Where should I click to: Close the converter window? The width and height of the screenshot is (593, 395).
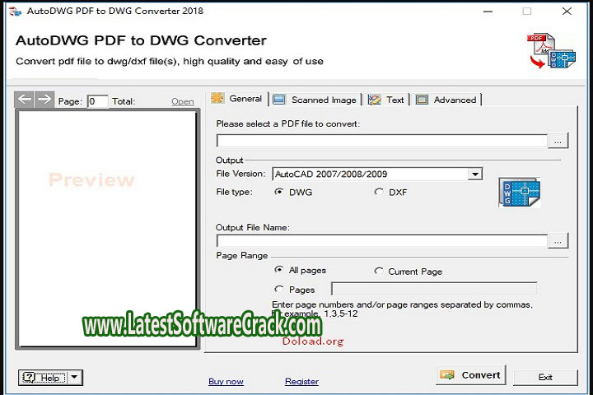pyautogui.click(x=567, y=12)
